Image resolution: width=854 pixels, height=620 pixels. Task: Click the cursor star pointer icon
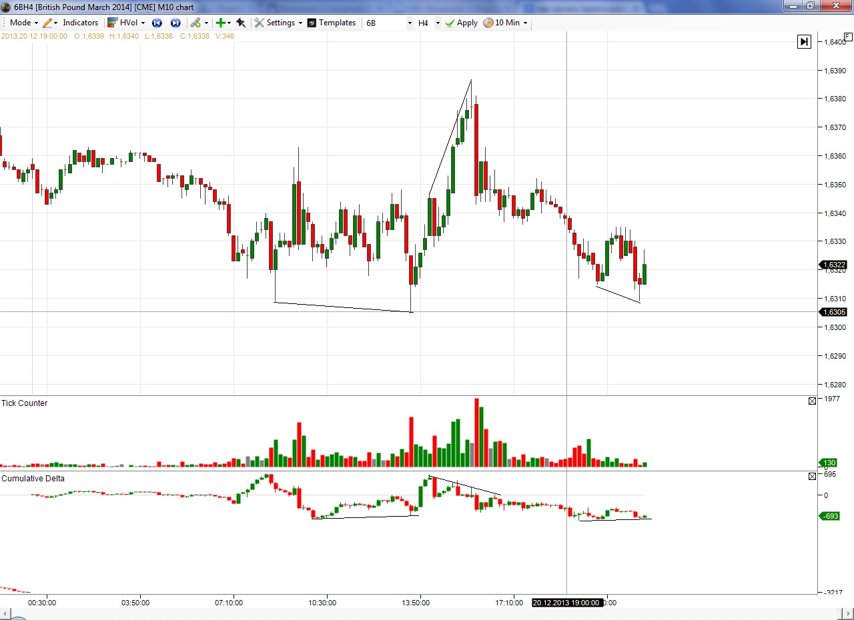pyautogui.click(x=241, y=23)
